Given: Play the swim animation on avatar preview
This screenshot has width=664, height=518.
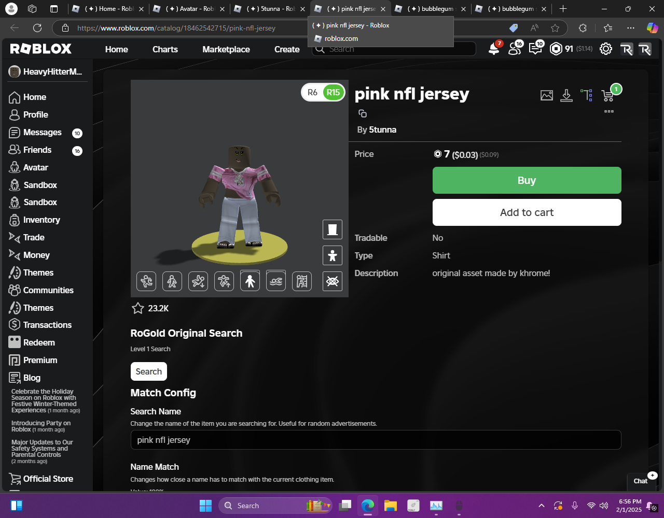Looking at the screenshot, I should [x=276, y=281].
